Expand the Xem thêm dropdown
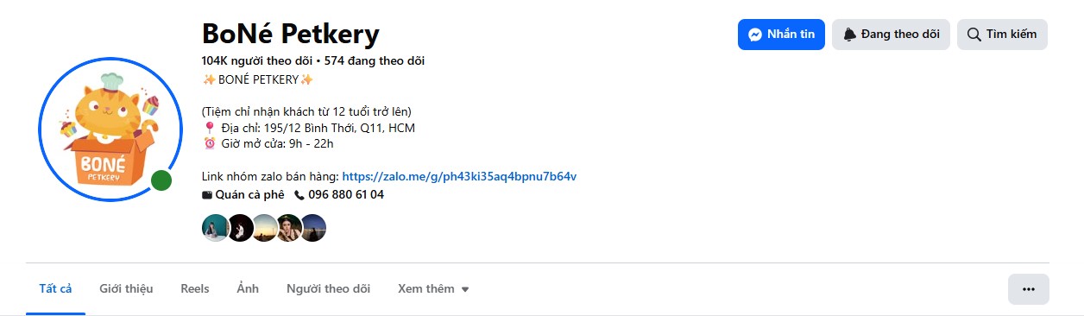The image size is (1084, 316). click(433, 289)
